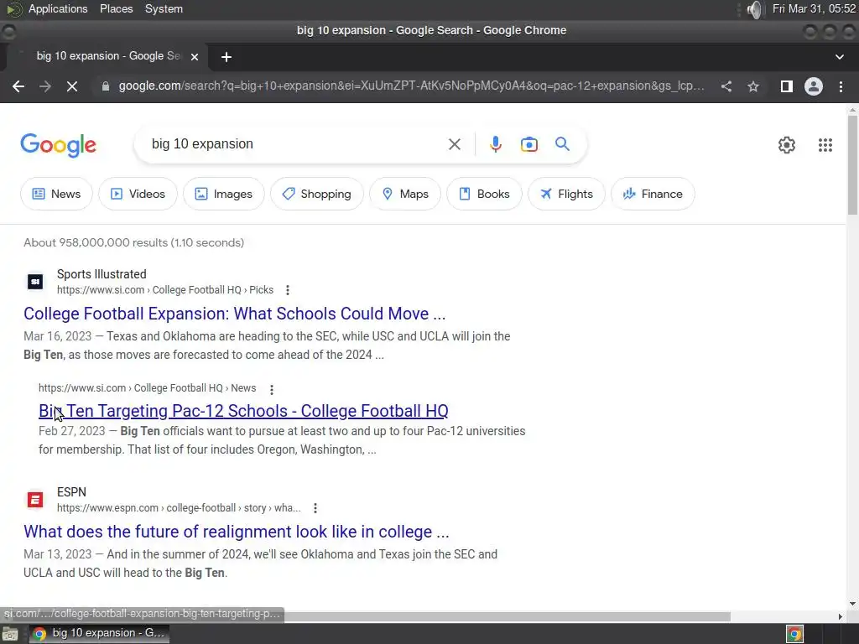Open College Football Expansion article link
The image size is (859, 644).
(x=235, y=314)
